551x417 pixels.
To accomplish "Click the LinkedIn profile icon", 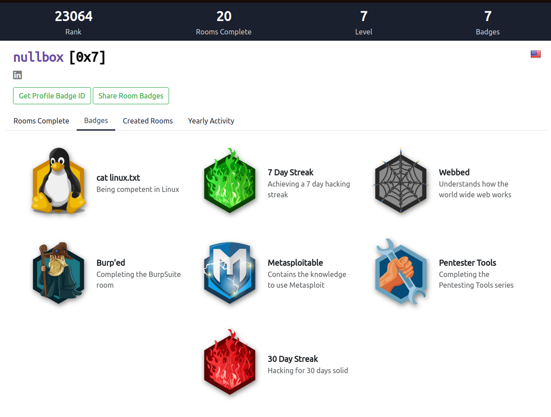I will pos(17,75).
